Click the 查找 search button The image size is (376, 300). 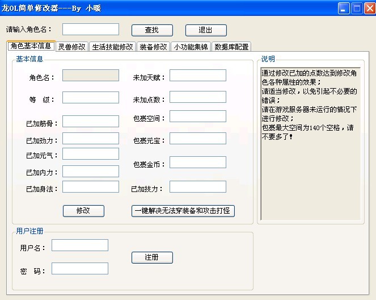(x=152, y=30)
